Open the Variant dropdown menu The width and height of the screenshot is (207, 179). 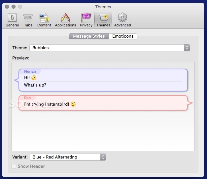[x=68, y=157]
